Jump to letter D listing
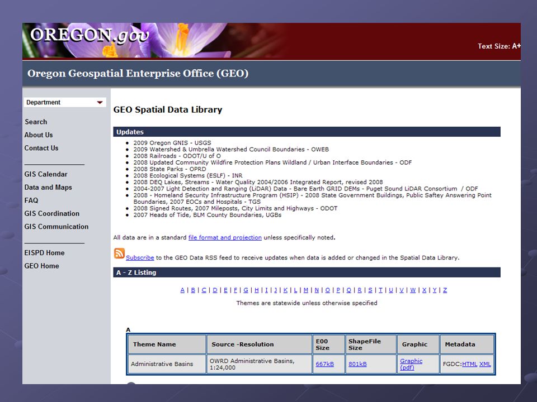The image size is (537, 402). coord(215,290)
